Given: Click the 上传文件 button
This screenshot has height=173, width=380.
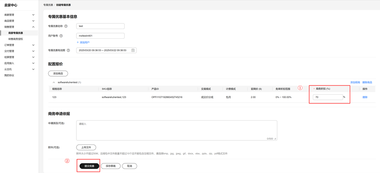Looking at the screenshot, I should click(x=86, y=147).
